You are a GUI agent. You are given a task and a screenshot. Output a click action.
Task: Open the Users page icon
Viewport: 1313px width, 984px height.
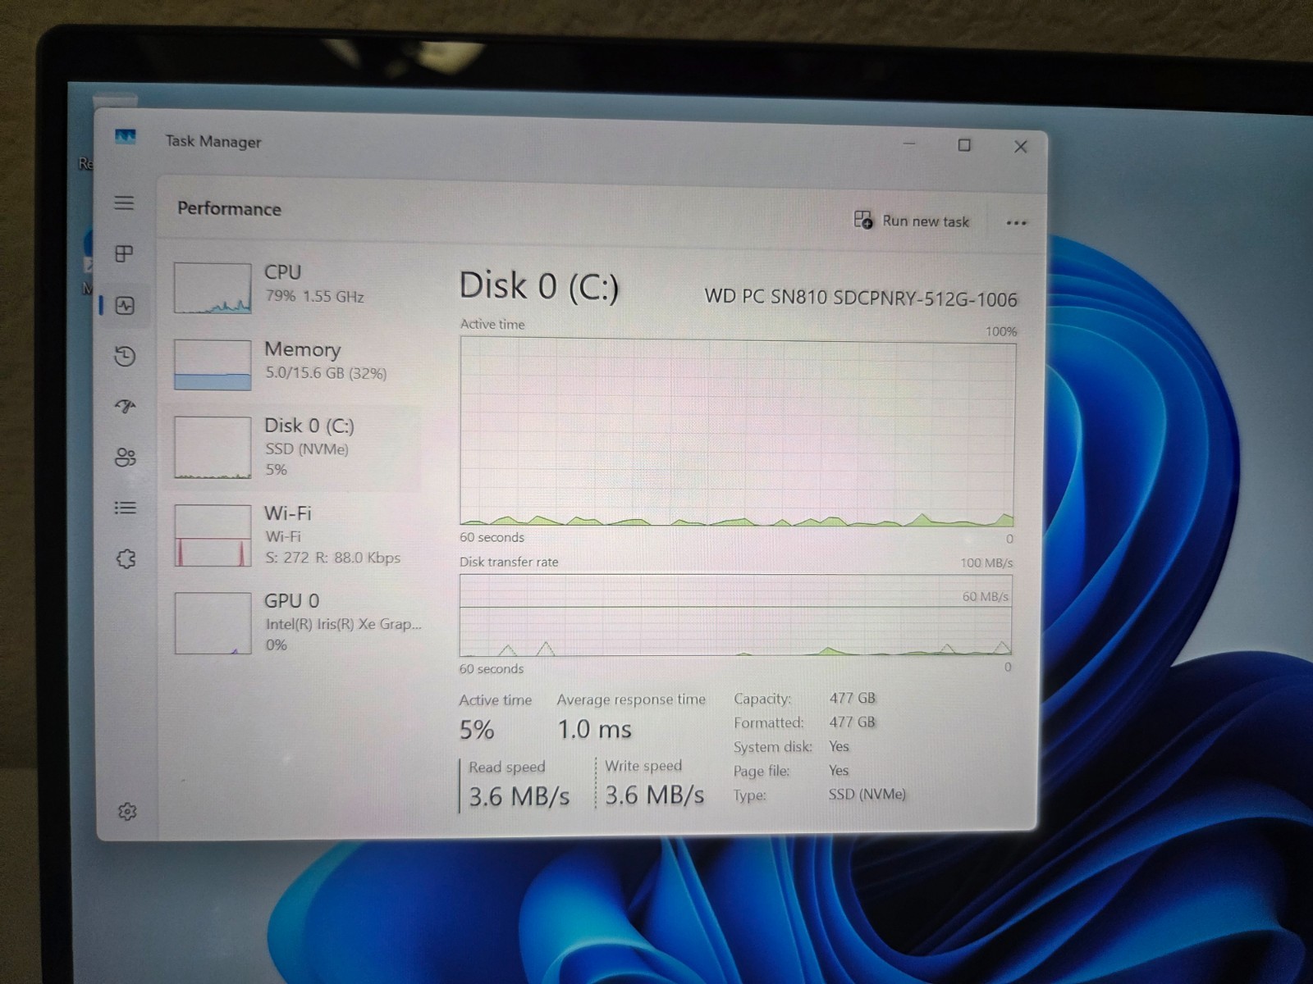pos(125,457)
